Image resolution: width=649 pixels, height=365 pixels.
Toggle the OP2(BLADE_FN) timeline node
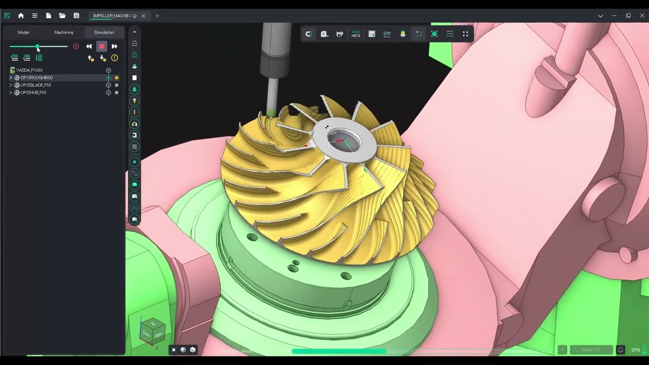pos(109,85)
